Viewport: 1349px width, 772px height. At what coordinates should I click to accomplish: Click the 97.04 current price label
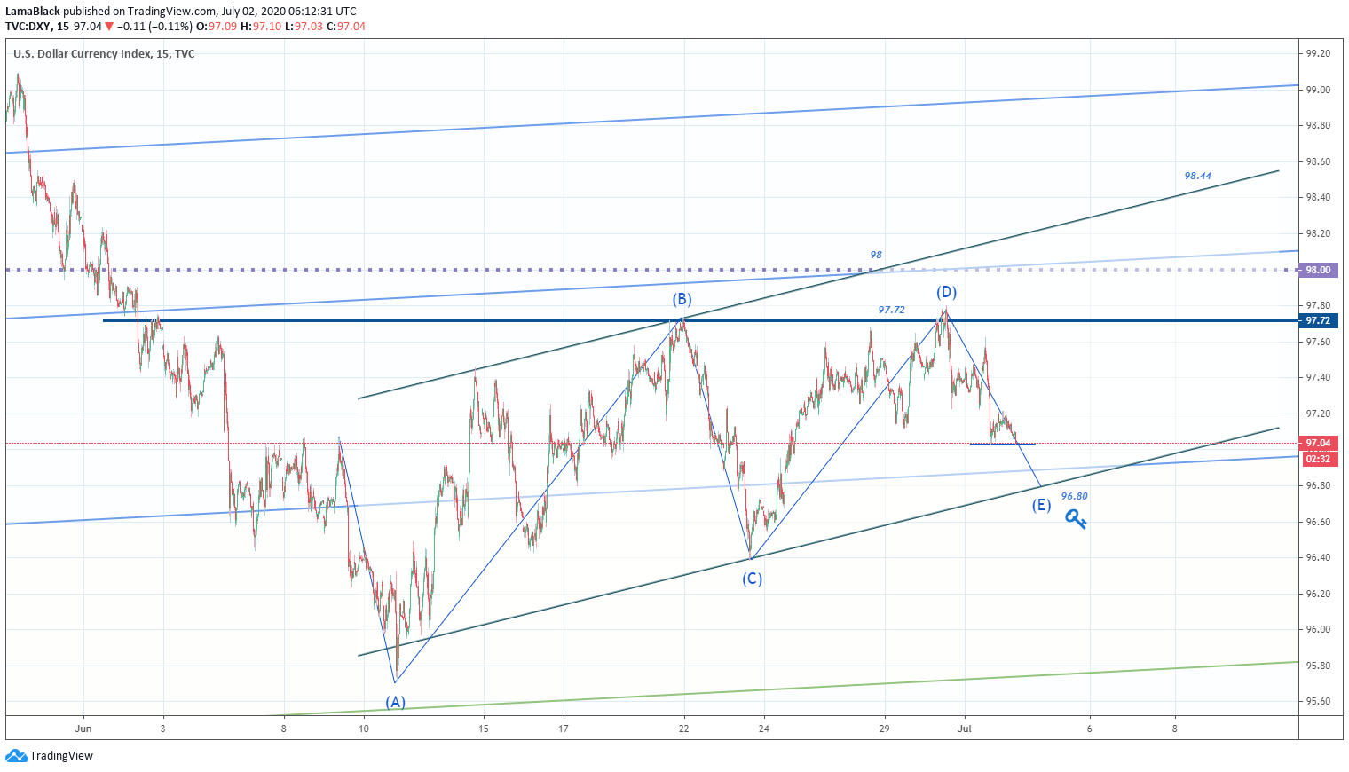coord(1318,443)
